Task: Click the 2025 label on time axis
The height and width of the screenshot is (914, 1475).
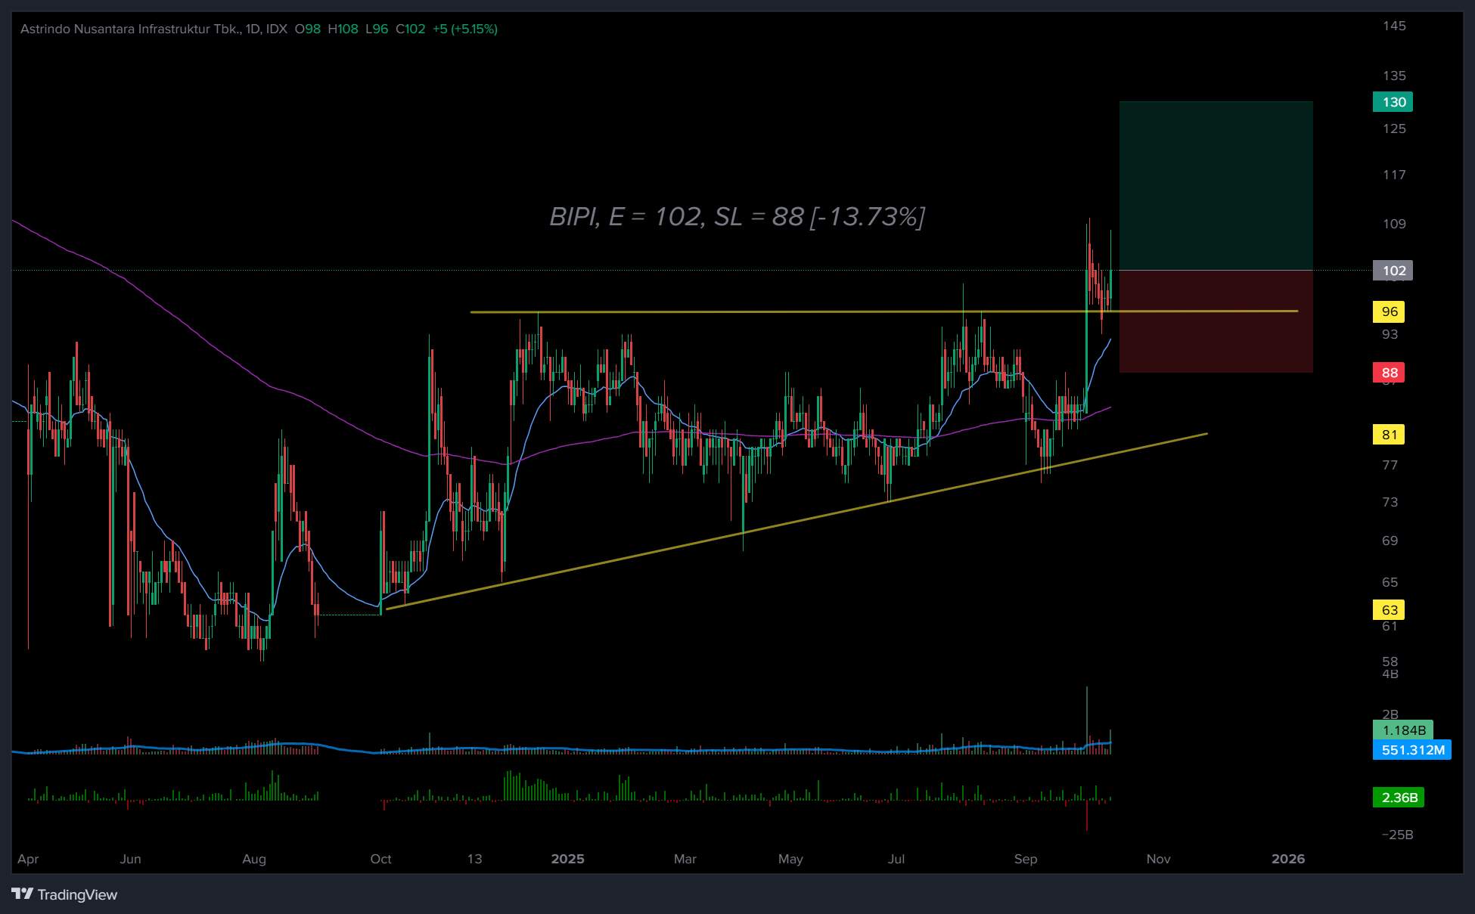Action: (567, 859)
